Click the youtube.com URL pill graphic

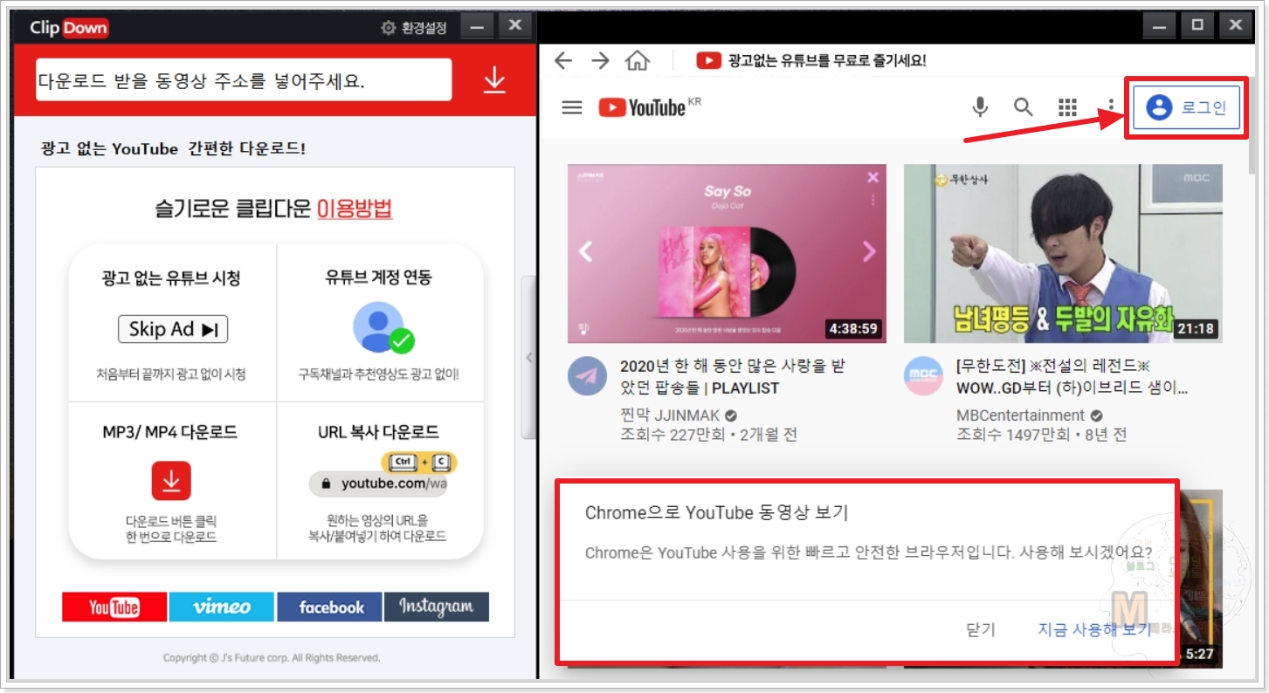[378, 484]
